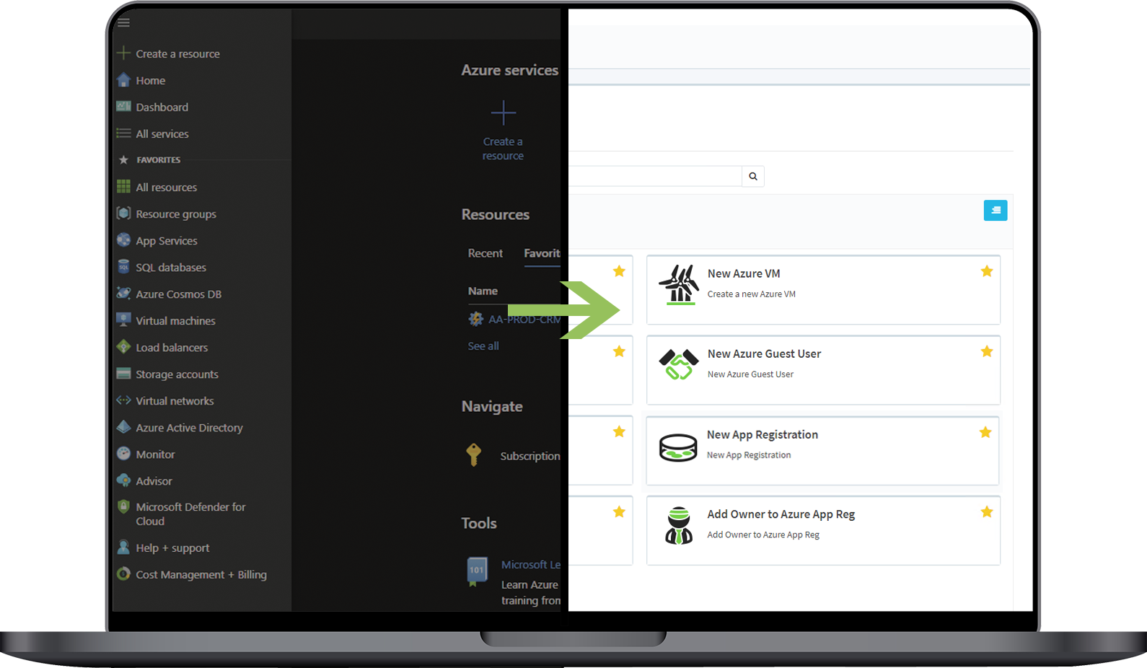Open the hamburger menu in the sidebar
Screen dimensions: 1147x668
click(x=123, y=22)
